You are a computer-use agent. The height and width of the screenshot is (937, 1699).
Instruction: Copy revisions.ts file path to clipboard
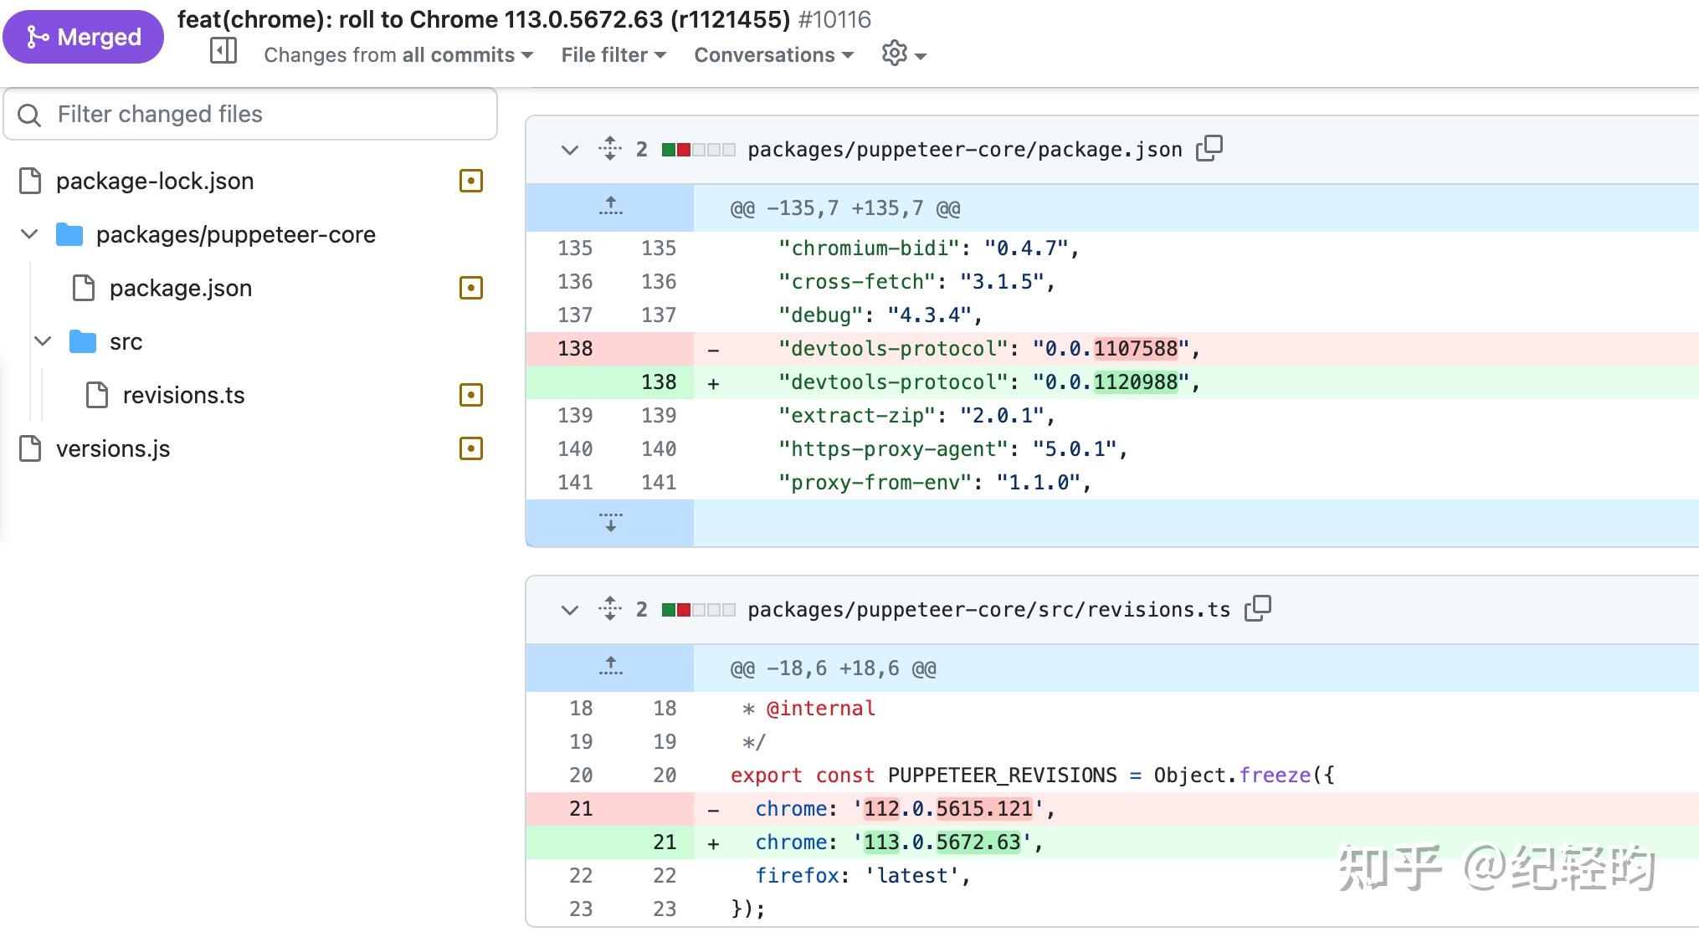click(x=1257, y=609)
